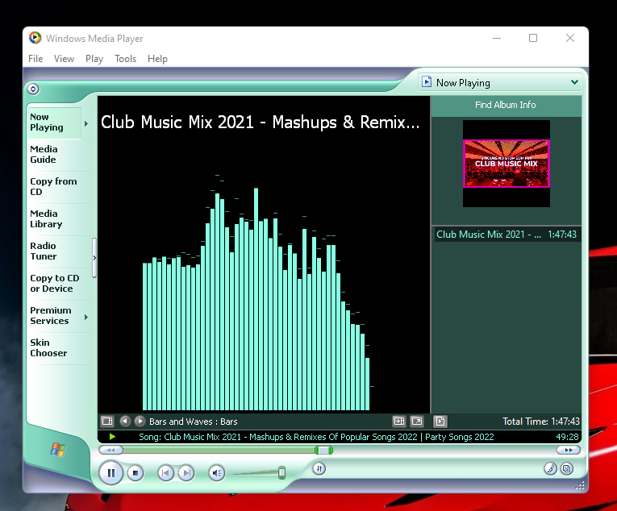Click the large track title in visualization
Image resolution: width=617 pixels, height=511 pixels.
coord(260,123)
